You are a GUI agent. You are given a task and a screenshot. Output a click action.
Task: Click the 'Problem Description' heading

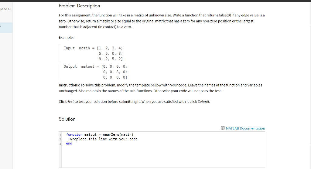coord(79,6)
